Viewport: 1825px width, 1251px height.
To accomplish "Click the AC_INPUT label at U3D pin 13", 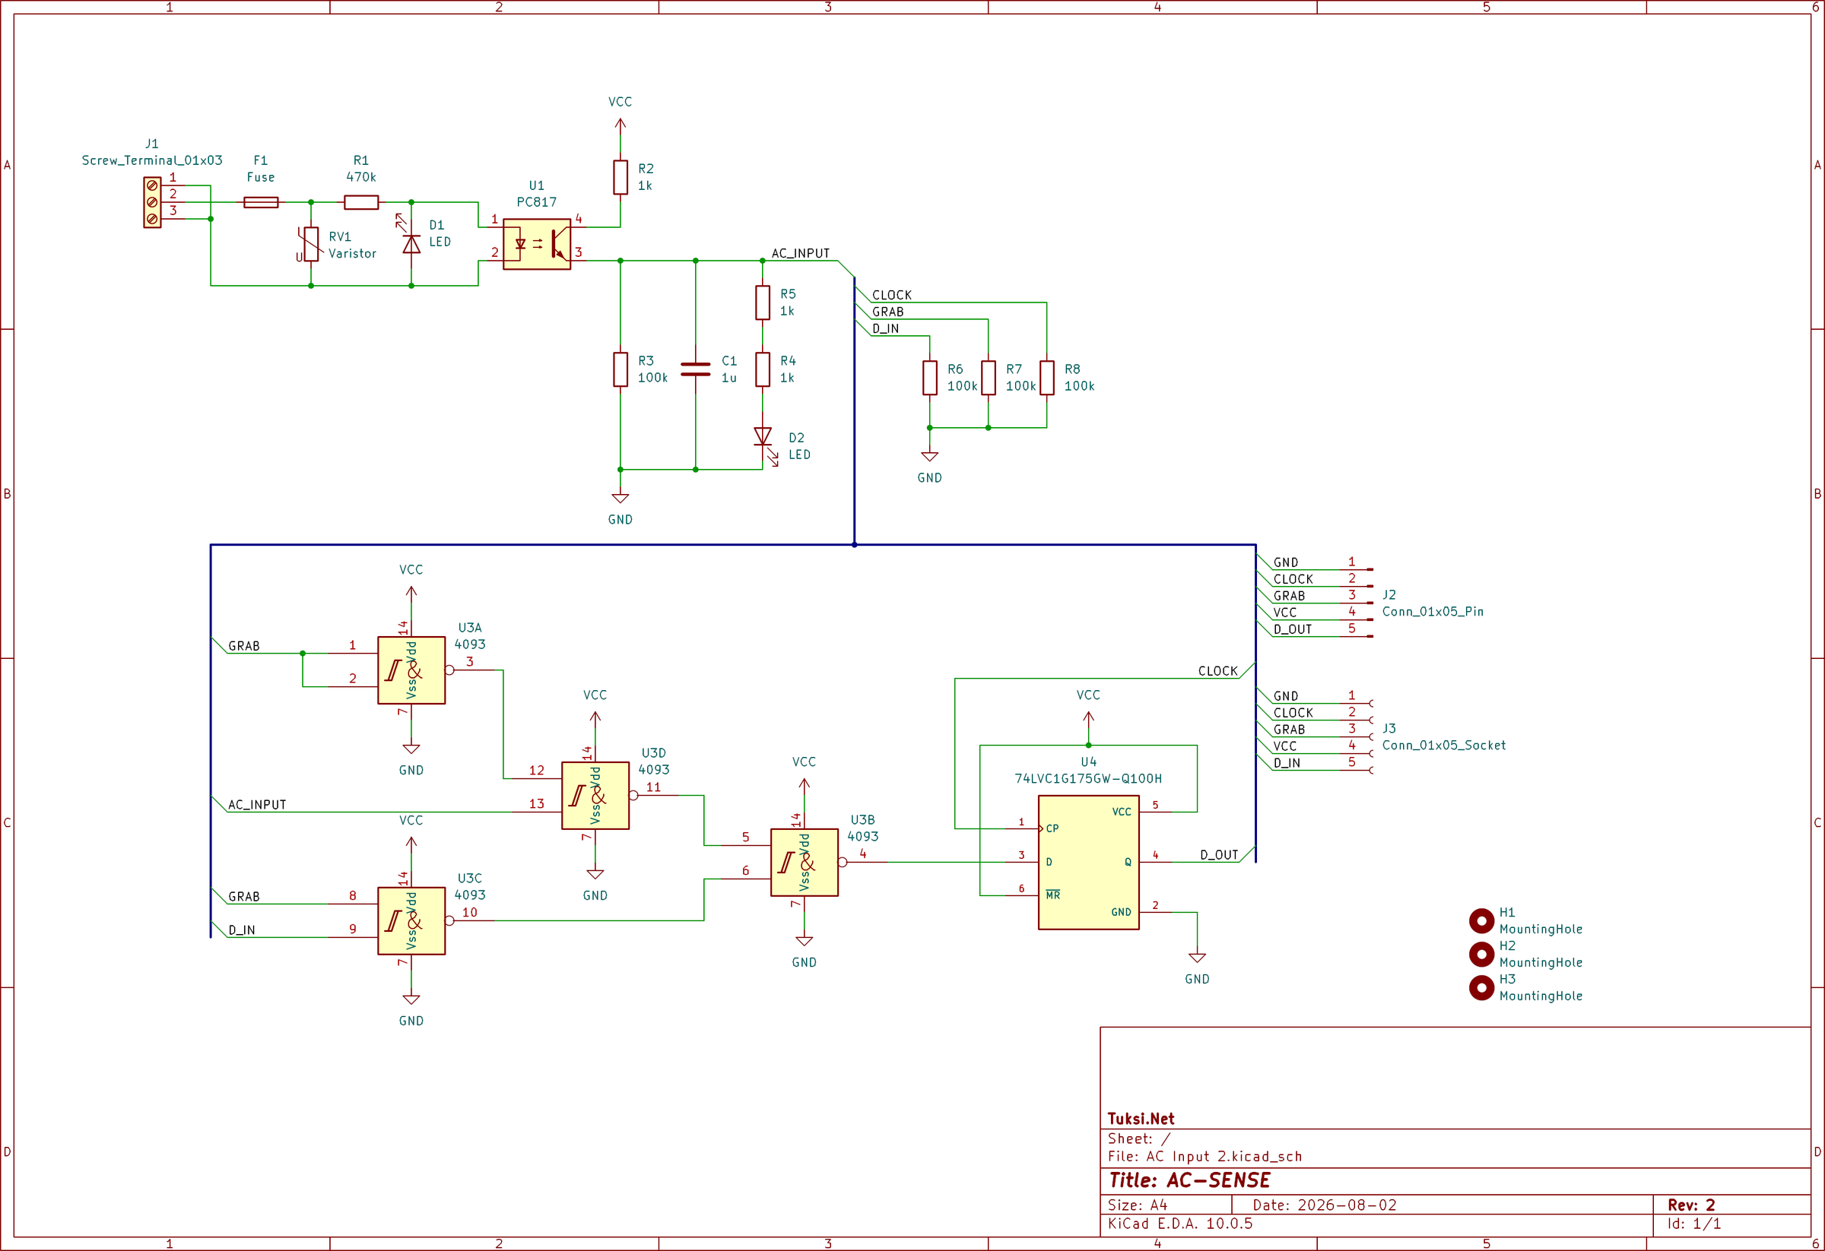I will pyautogui.click(x=257, y=804).
